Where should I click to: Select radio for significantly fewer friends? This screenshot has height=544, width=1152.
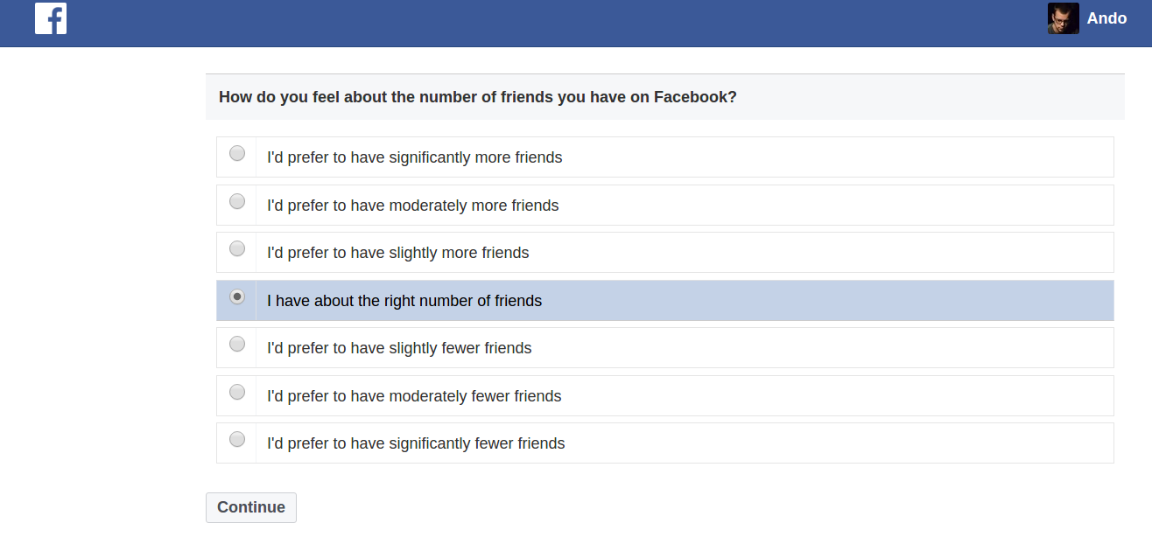[237, 439]
